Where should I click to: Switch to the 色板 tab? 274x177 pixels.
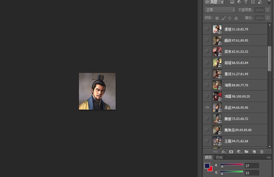(219, 157)
